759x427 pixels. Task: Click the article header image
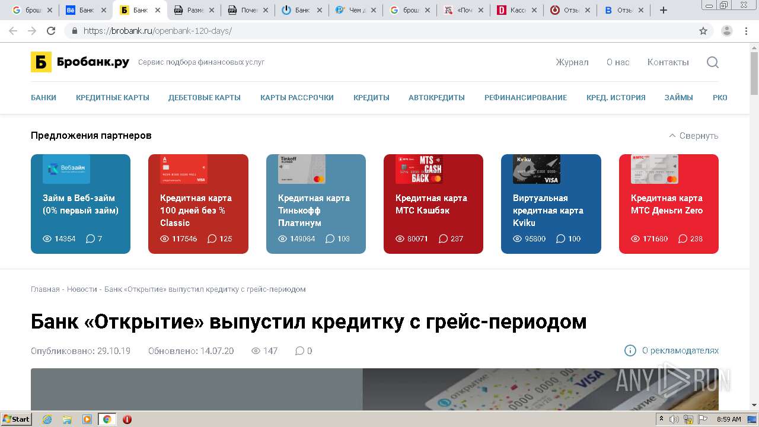(375, 389)
